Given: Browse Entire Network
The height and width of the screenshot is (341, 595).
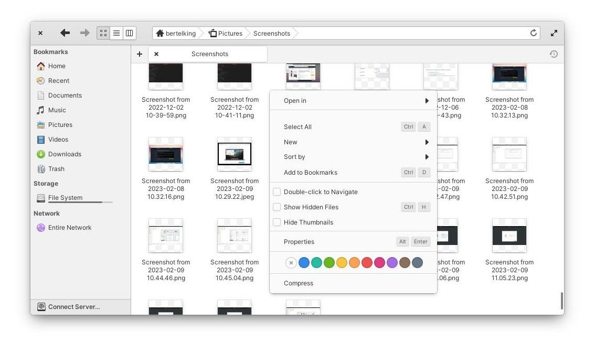Looking at the screenshot, I should point(64,228).
